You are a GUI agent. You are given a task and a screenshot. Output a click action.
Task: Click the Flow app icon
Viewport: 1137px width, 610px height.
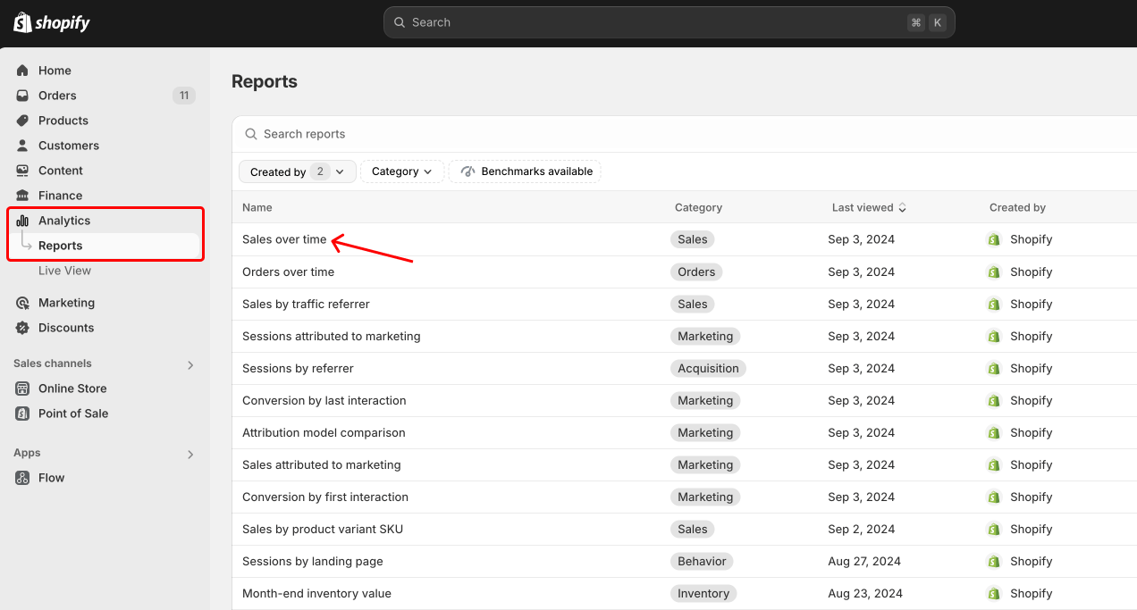pos(22,478)
